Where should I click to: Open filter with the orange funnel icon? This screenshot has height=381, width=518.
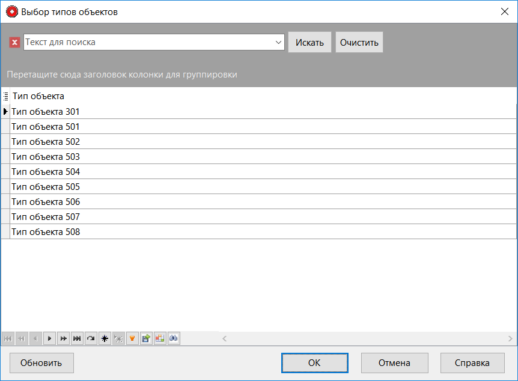click(132, 339)
